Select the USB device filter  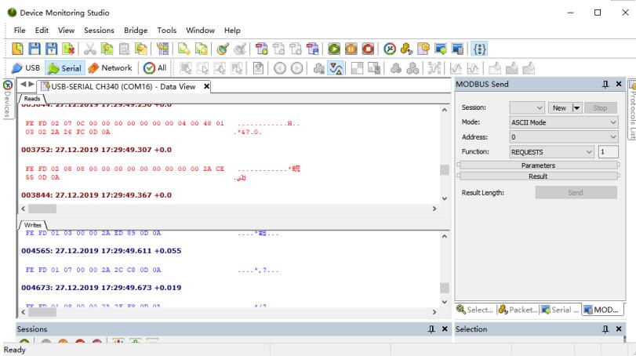(26, 68)
